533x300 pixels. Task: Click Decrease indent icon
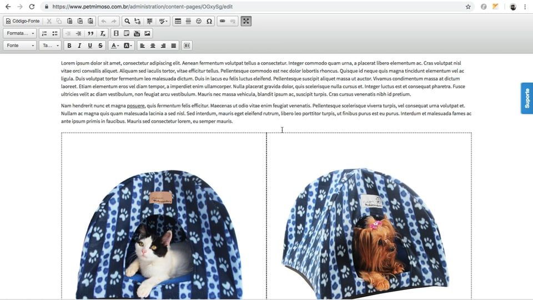point(68,33)
